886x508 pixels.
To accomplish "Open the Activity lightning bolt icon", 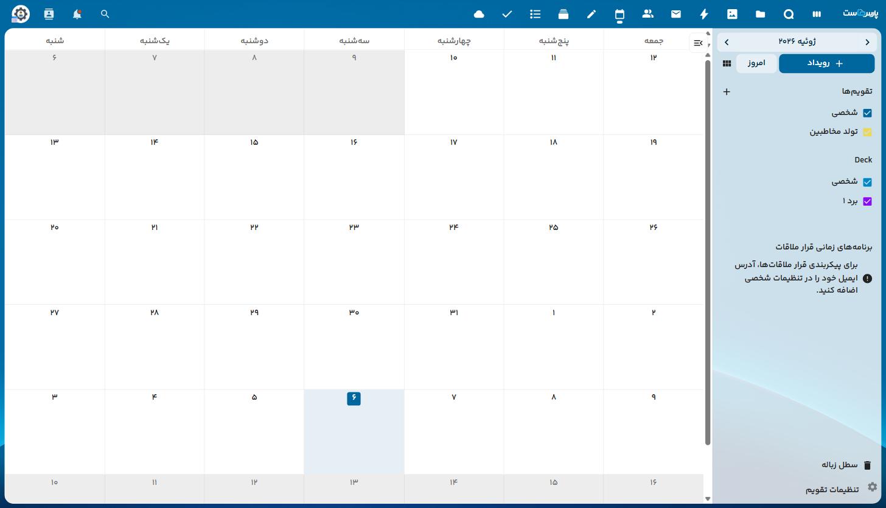I will (704, 14).
